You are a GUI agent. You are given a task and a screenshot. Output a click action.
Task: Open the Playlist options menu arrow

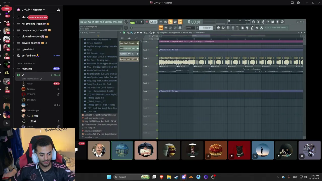tap(121, 33)
